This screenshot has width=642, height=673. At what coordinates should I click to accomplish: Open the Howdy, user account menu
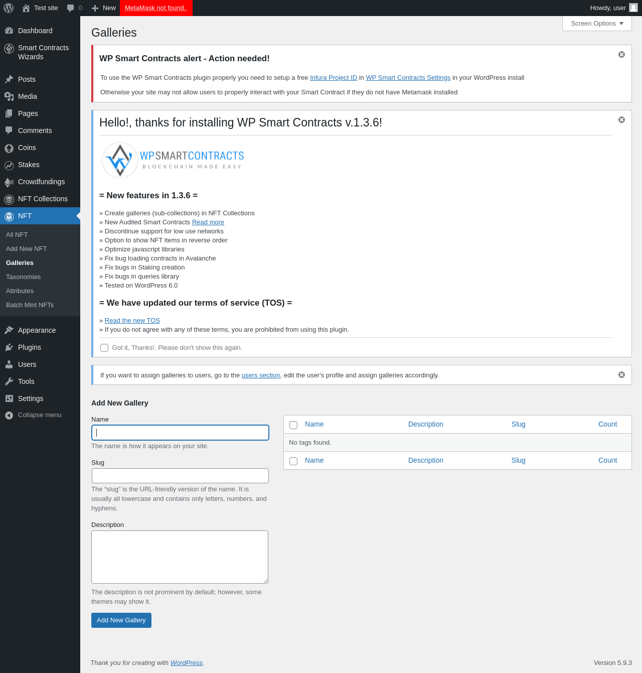click(x=613, y=8)
